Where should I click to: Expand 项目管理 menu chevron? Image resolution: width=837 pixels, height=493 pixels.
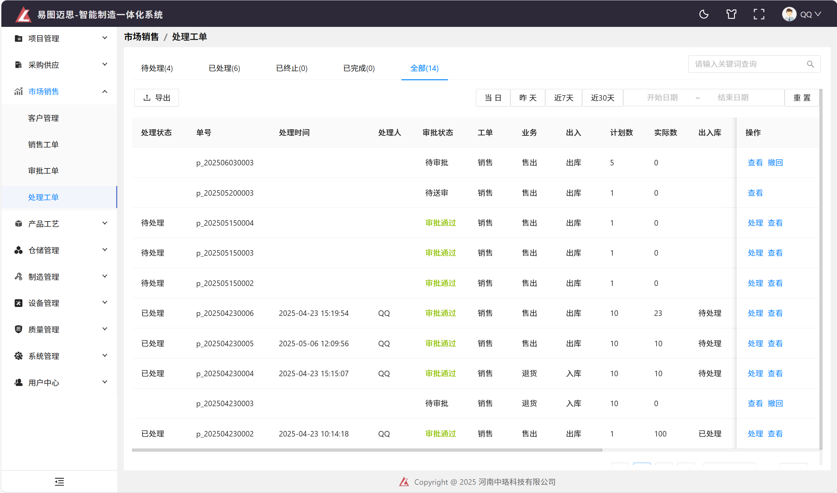pyautogui.click(x=105, y=38)
